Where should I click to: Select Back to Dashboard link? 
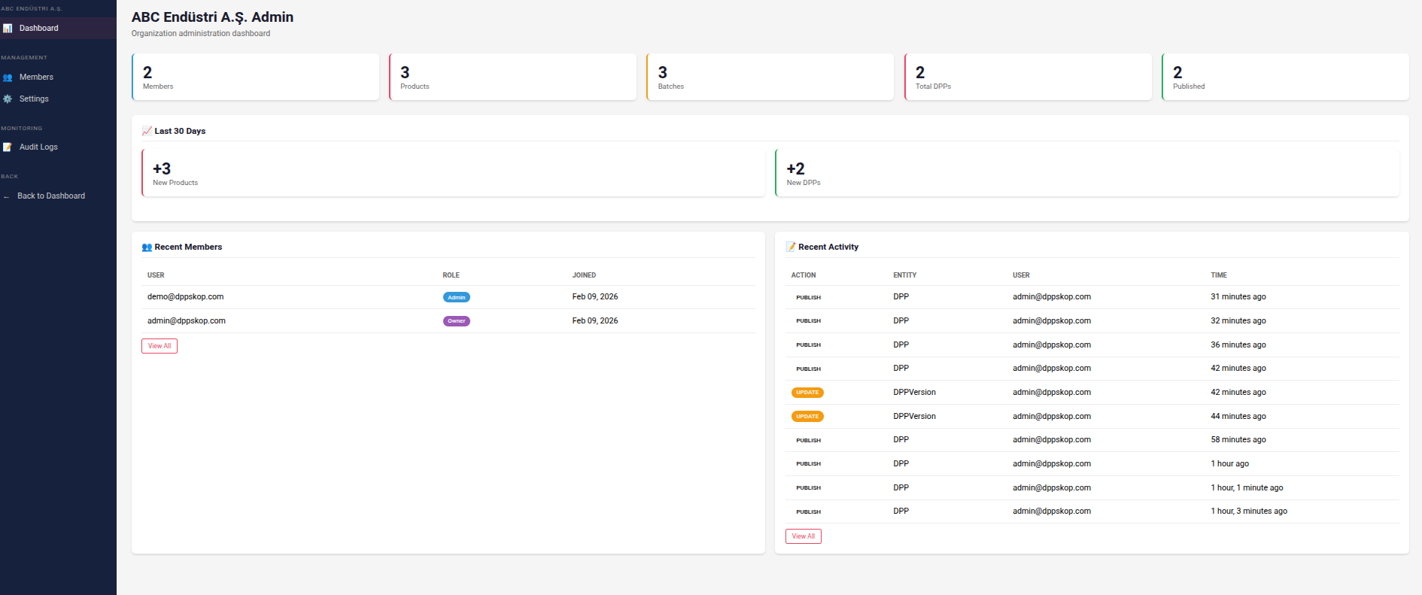pos(58,196)
